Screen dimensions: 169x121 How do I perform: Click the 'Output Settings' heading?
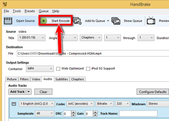pyautogui.click(x=17, y=62)
